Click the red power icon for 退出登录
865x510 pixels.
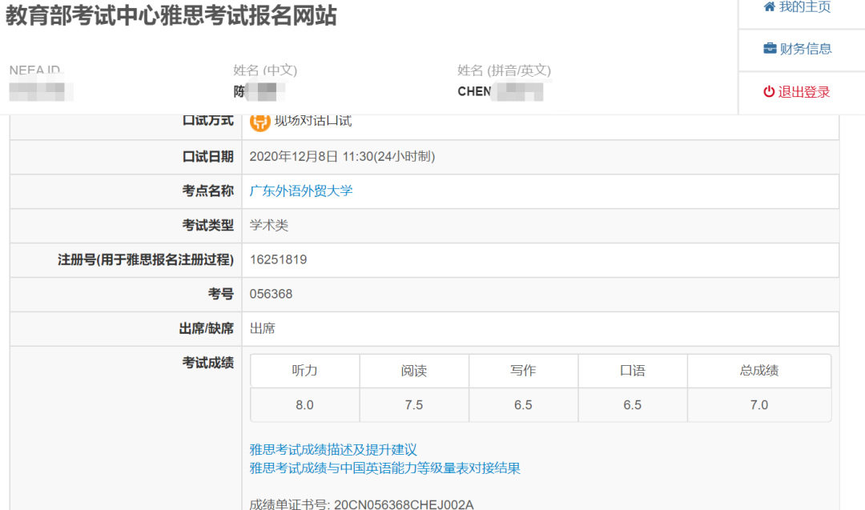coord(769,91)
